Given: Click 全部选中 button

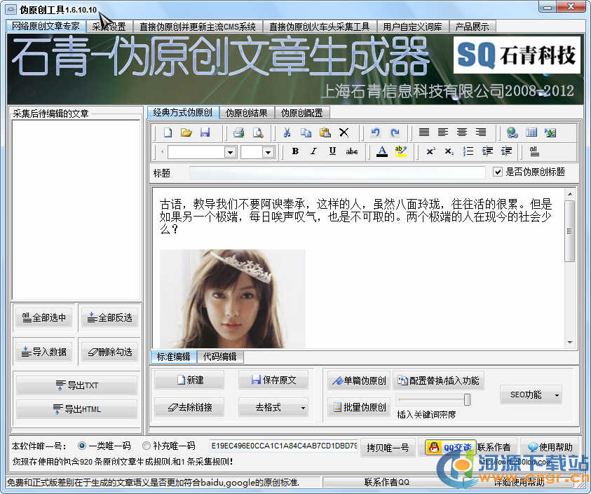Looking at the screenshot, I should coord(44,317).
